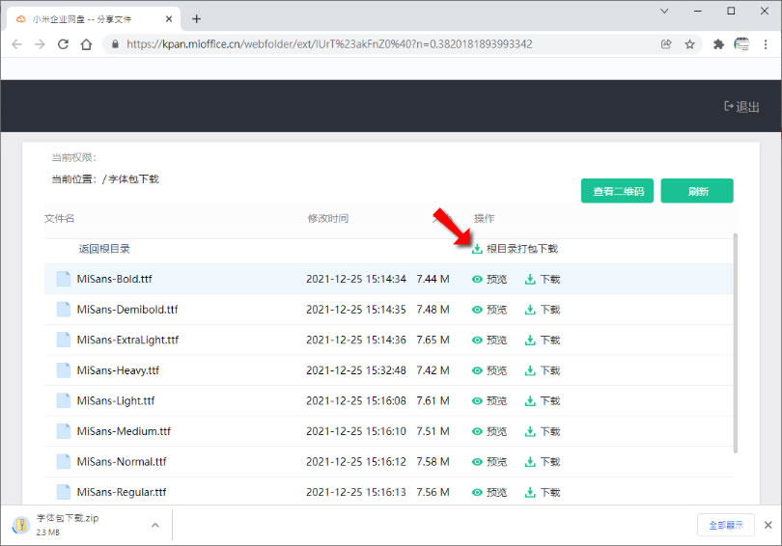782x546 pixels.
Task: Open the browser profile avatar icon
Action: click(741, 44)
